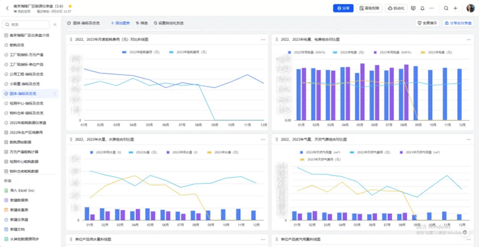Open 2022年能耗数据仪表盘 sidebar item
479x247 pixels.
28,123
